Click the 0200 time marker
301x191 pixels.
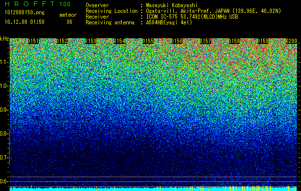[x=291, y=41]
